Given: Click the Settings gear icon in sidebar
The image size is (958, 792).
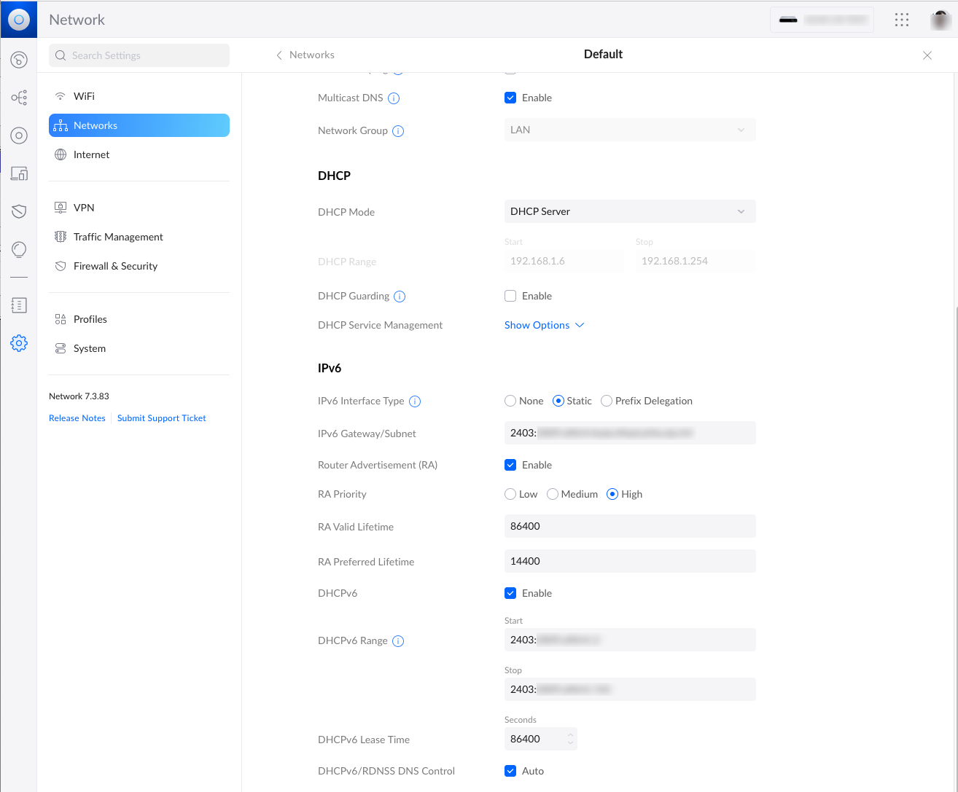Looking at the screenshot, I should pyautogui.click(x=19, y=343).
